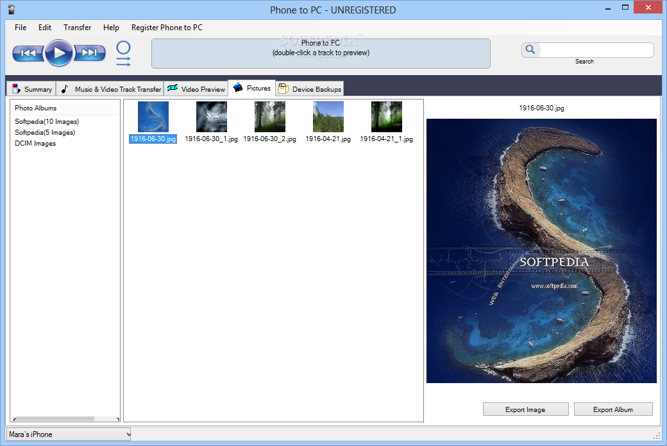This screenshot has width=667, height=446.
Task: Select the 1916-06-30.jpg thumbnail
Action: pyautogui.click(x=153, y=117)
